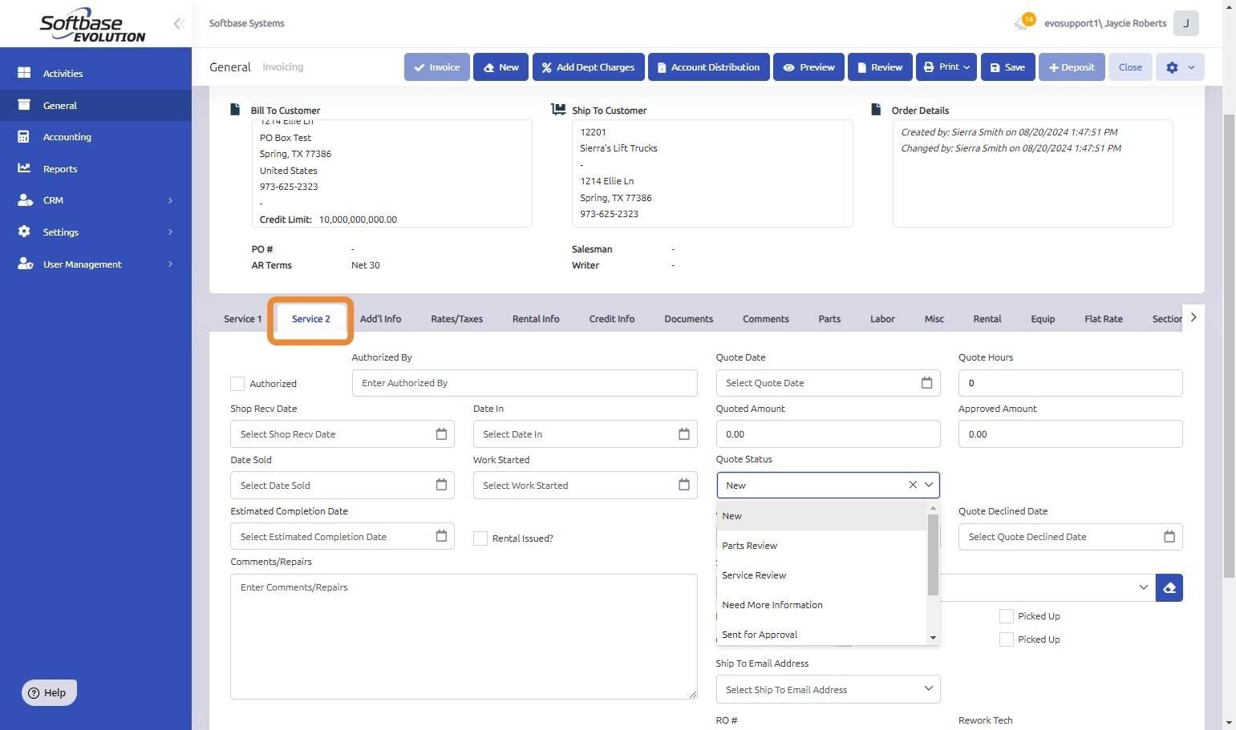Expand the Ship To Email Address dropdown
1236x730 pixels.
pos(828,689)
